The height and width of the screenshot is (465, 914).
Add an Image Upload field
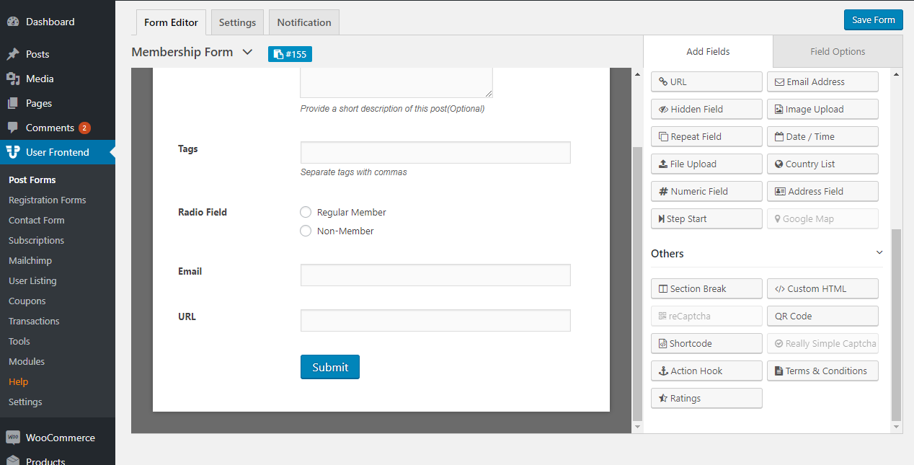click(822, 109)
